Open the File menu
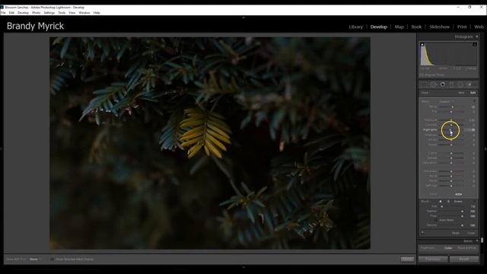The image size is (487, 274). click(x=3, y=13)
